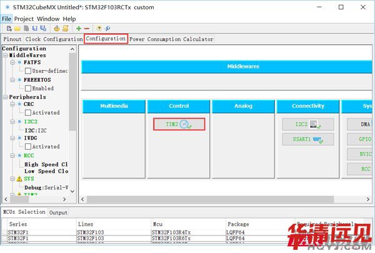Viewport: 375px width, 253px height.
Task: Click the main panel scroll-left arrow
Action: click(x=82, y=199)
